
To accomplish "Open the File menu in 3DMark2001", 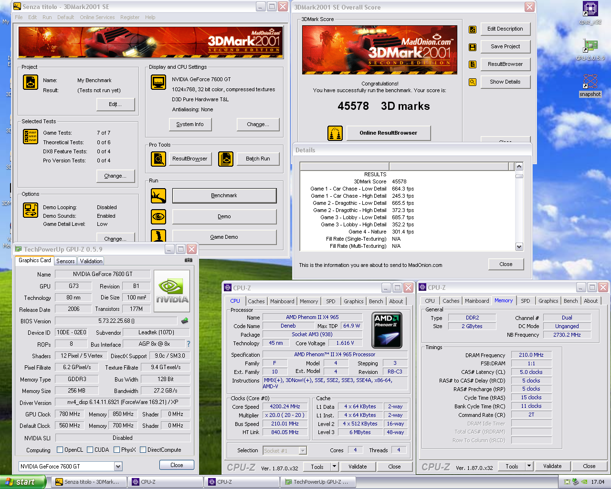I will (x=19, y=17).
